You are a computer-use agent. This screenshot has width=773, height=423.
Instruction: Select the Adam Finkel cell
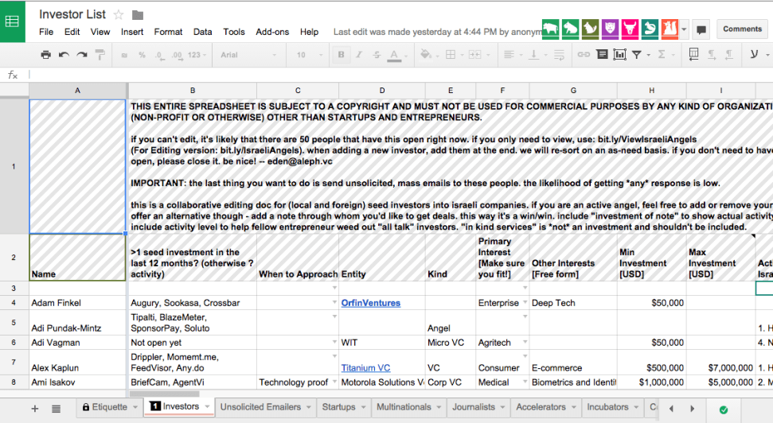click(77, 302)
